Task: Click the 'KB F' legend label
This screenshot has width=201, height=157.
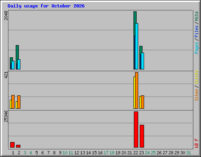Action: (196, 143)
